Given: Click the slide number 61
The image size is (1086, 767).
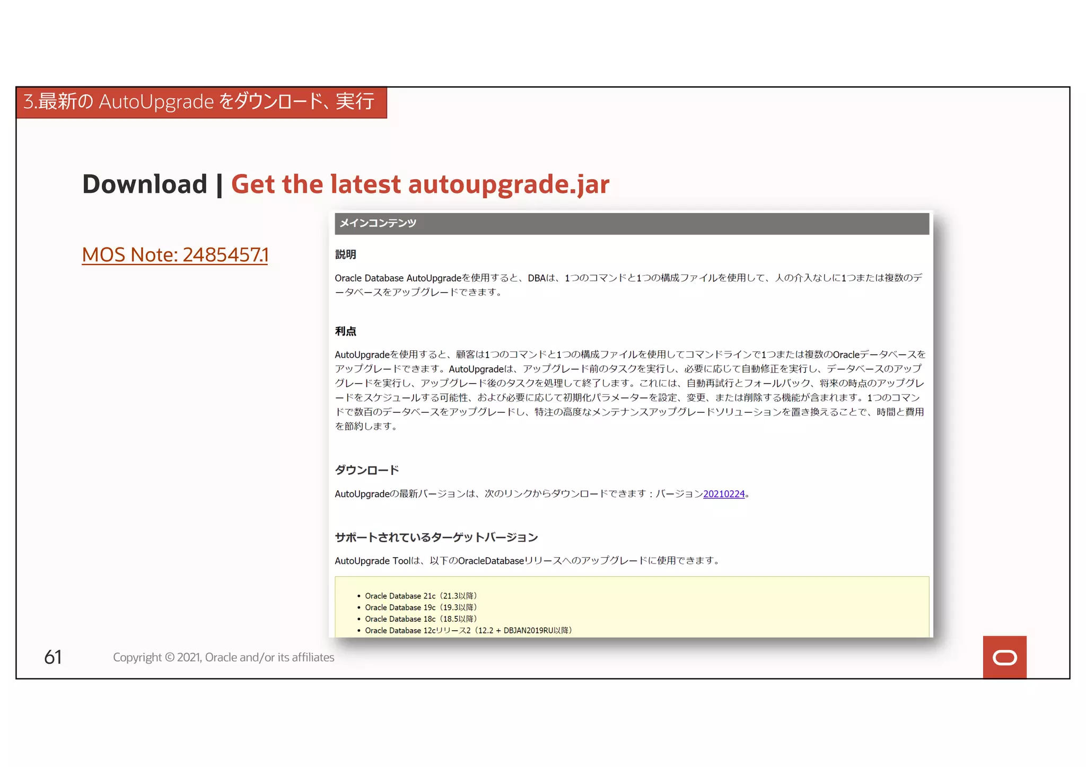Looking at the screenshot, I should coord(53,657).
